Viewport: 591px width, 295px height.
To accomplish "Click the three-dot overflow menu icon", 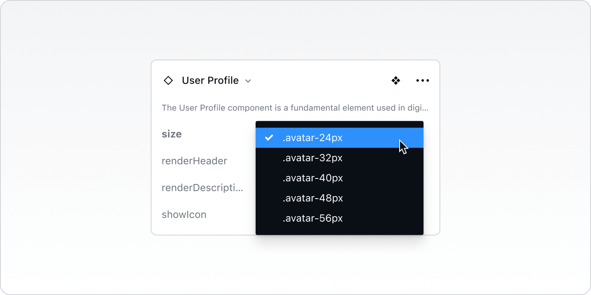I will click(x=422, y=80).
